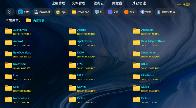Open the Applications folder icon

tap(73, 43)
